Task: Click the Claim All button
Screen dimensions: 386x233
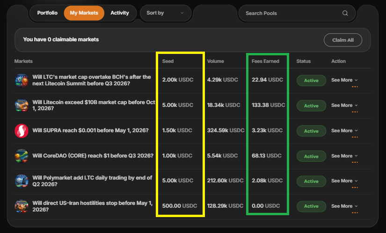Action: point(342,40)
